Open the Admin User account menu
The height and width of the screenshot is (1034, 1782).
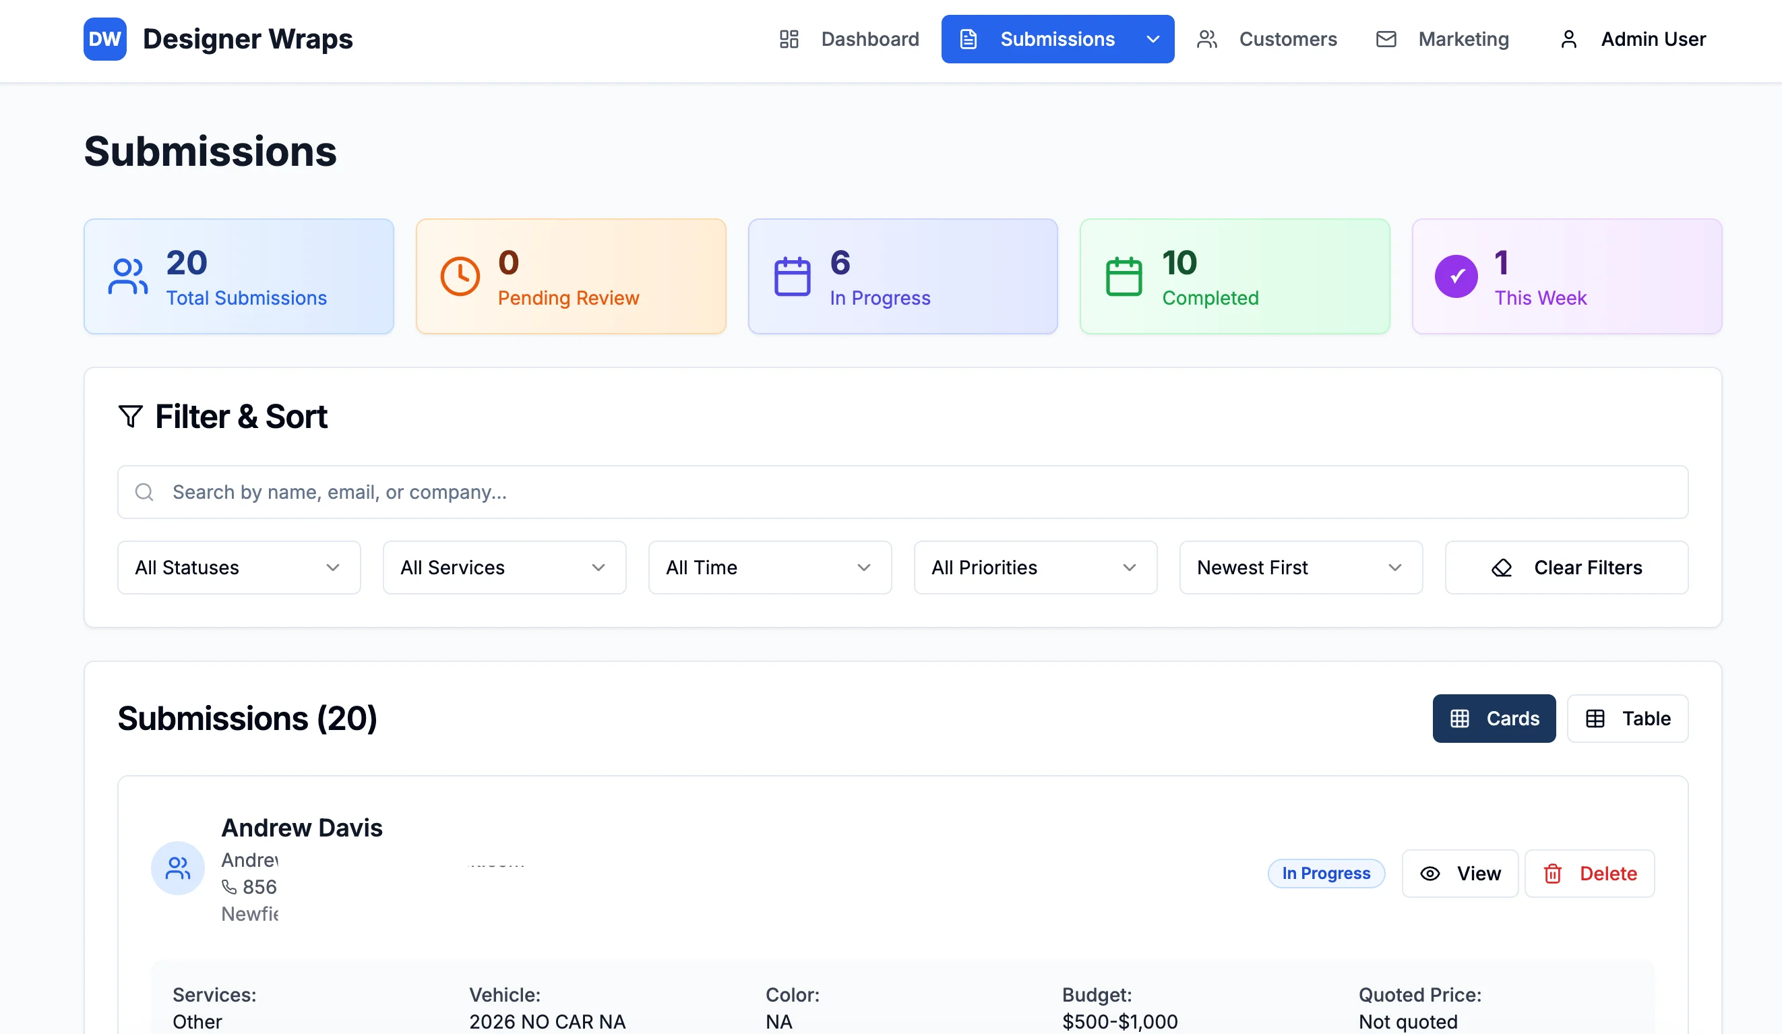coord(1632,39)
